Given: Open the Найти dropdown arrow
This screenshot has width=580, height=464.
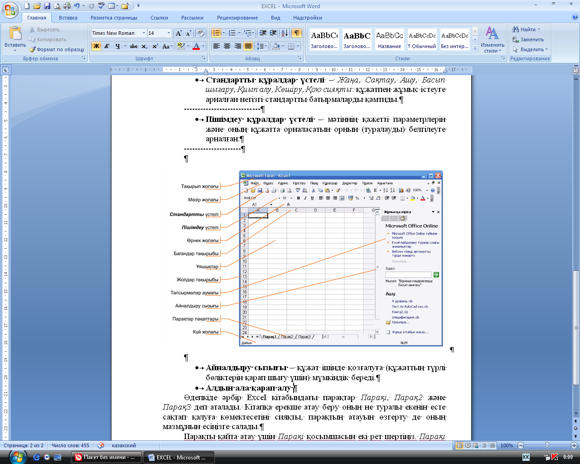Looking at the screenshot, I should click(539, 29).
